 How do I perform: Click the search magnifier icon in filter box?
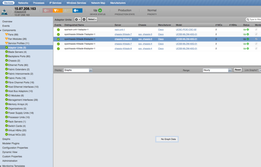pos(248,20)
